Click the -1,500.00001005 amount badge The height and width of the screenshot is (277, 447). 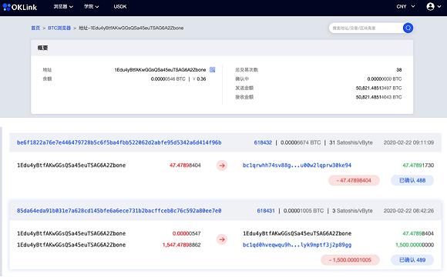[350, 260]
